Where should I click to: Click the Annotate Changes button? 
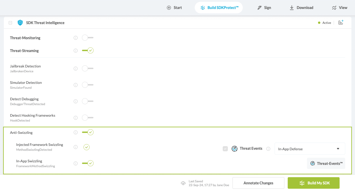click(258, 183)
